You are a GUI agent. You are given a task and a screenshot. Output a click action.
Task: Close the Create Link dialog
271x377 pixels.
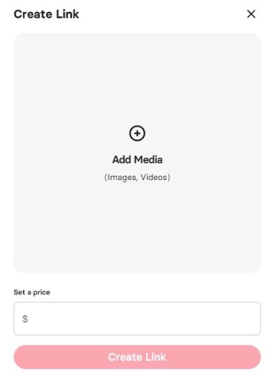[251, 14]
